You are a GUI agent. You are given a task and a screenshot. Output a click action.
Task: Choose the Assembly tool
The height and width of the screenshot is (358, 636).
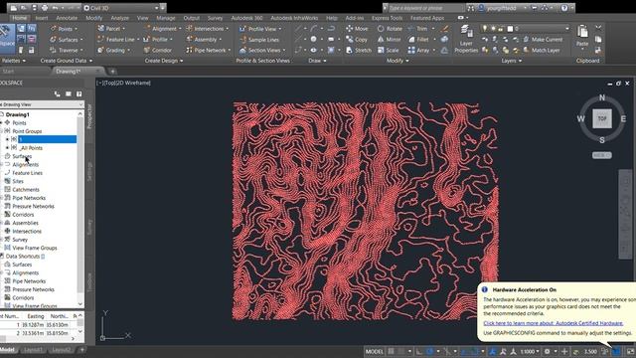pyautogui.click(x=204, y=40)
